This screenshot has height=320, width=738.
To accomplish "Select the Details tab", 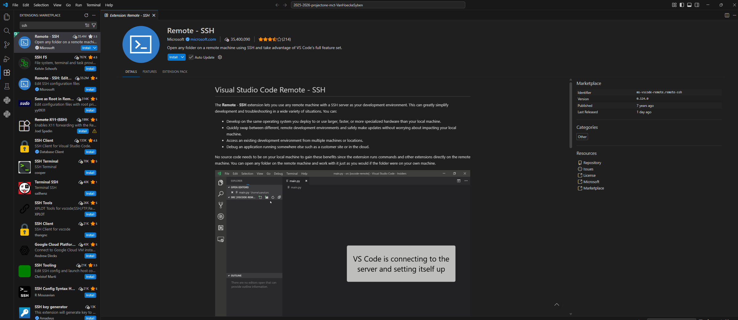I will click(131, 71).
